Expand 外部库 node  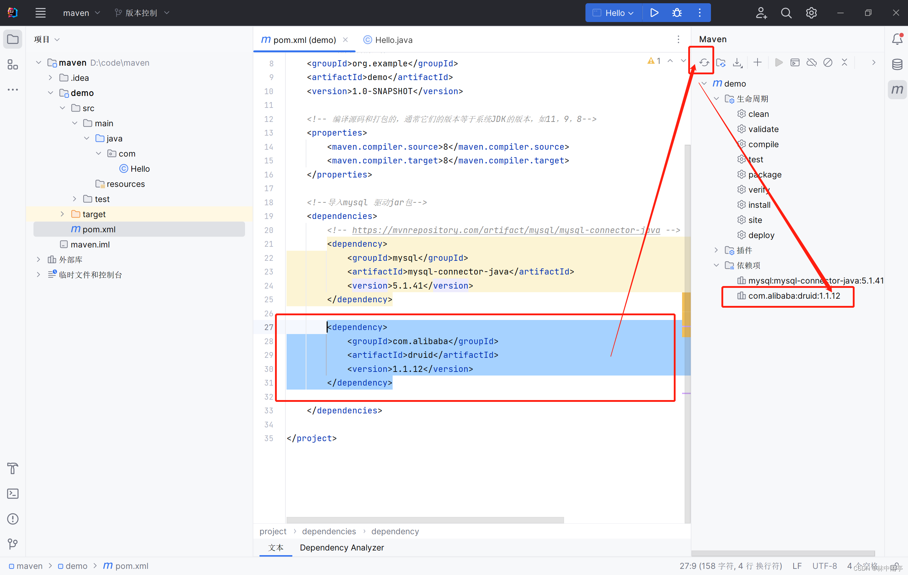(x=39, y=259)
